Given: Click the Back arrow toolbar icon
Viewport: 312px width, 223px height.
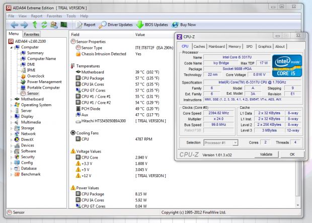Looking at the screenshot, I should click(15, 25).
